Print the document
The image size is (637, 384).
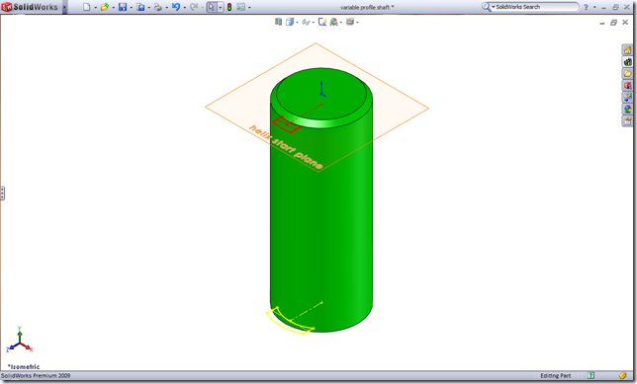point(157,7)
